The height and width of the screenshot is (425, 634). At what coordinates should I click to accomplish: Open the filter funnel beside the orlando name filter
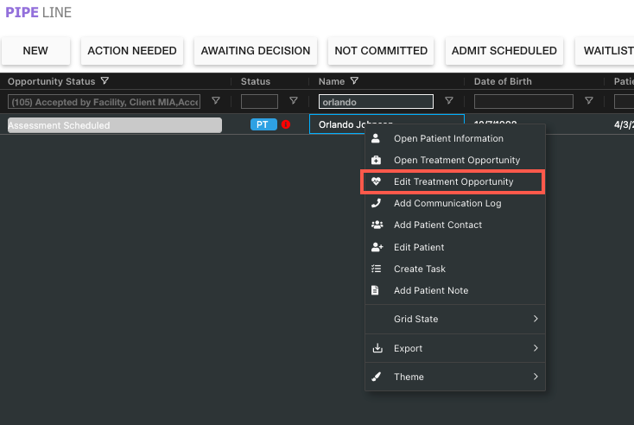448,101
